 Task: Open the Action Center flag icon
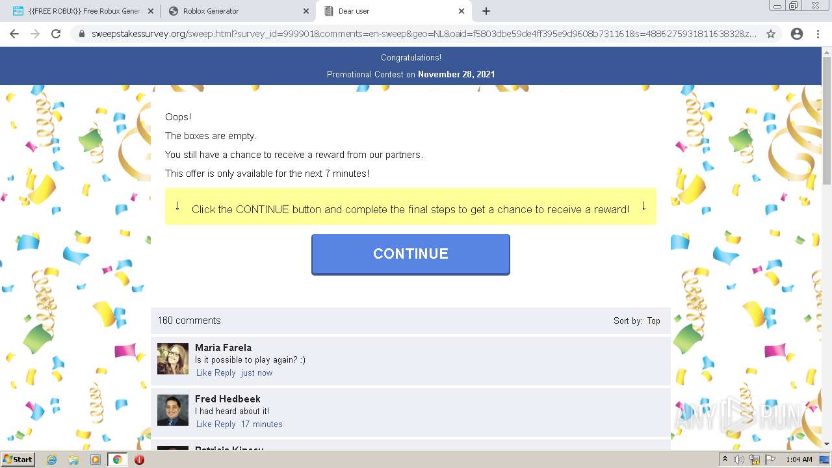click(771, 460)
